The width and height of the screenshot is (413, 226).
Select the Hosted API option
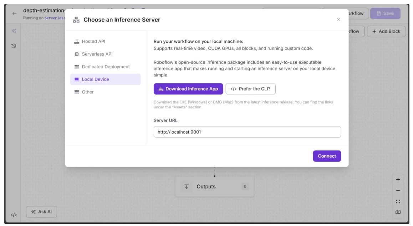(105, 41)
